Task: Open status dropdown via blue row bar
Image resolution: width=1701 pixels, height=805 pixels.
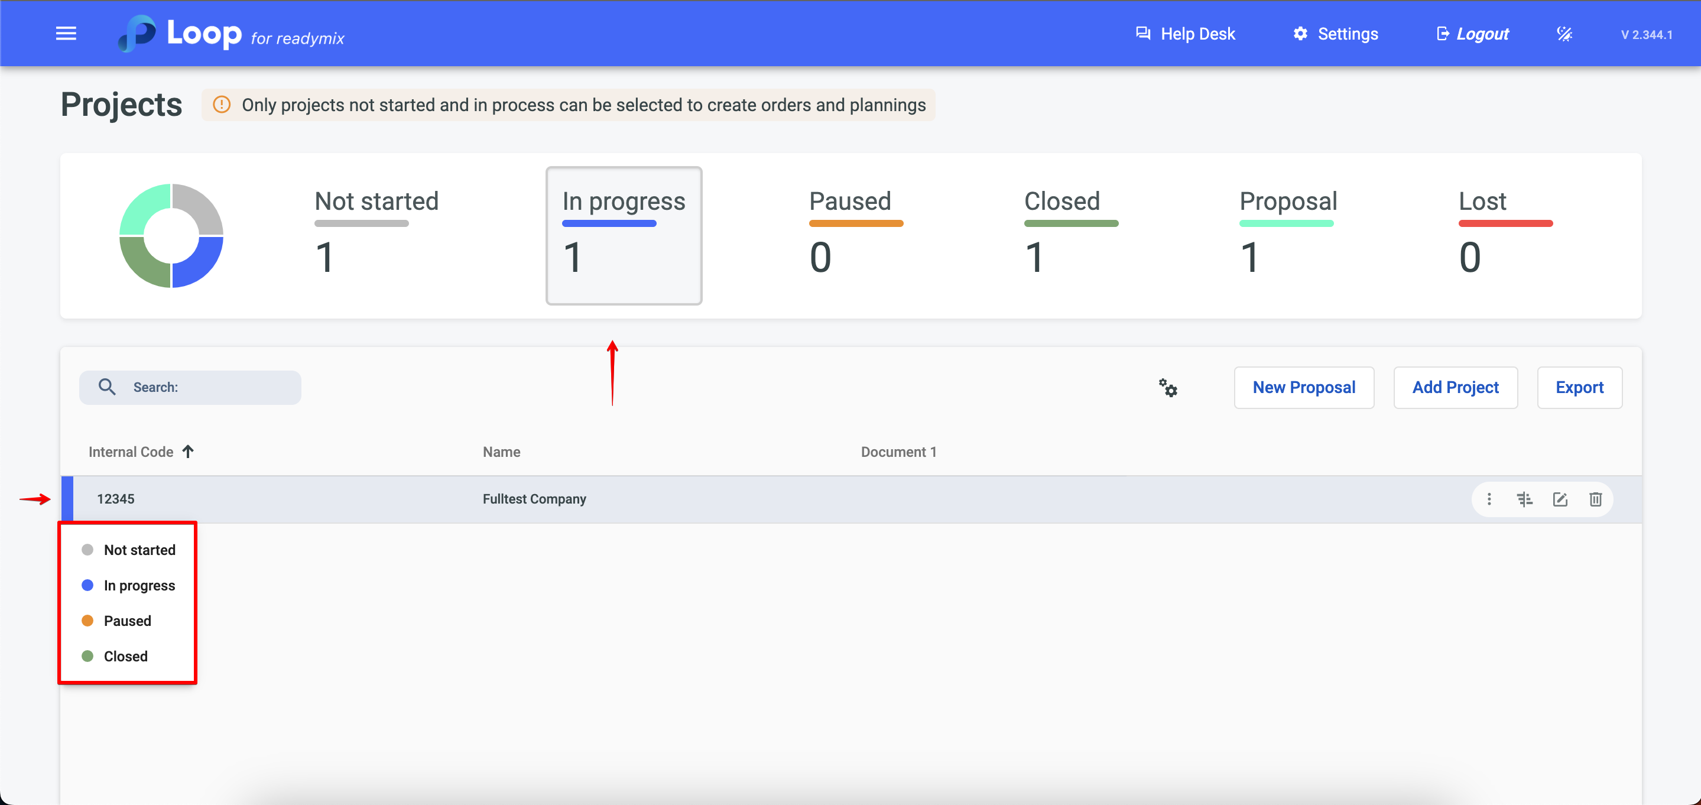Action: coord(67,499)
